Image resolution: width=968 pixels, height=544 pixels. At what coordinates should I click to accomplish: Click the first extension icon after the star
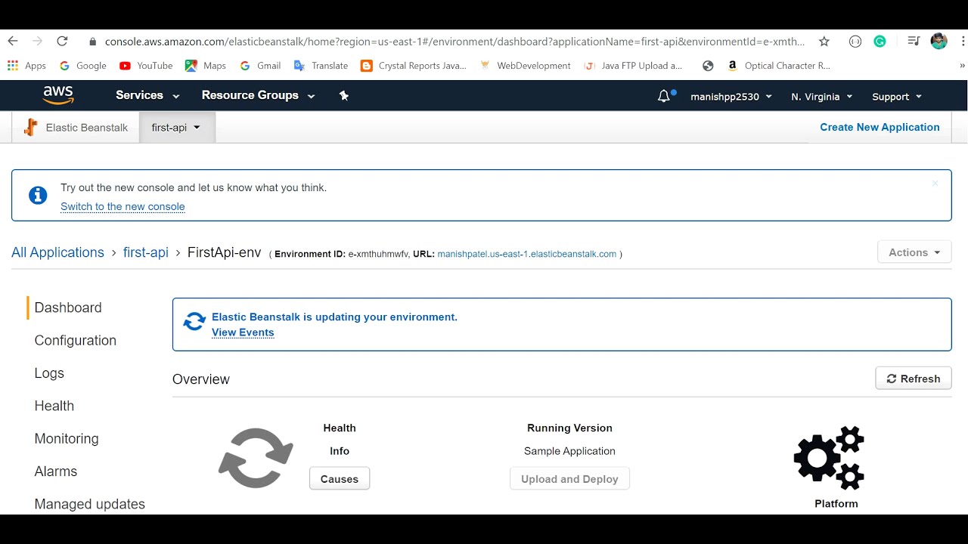click(x=855, y=42)
